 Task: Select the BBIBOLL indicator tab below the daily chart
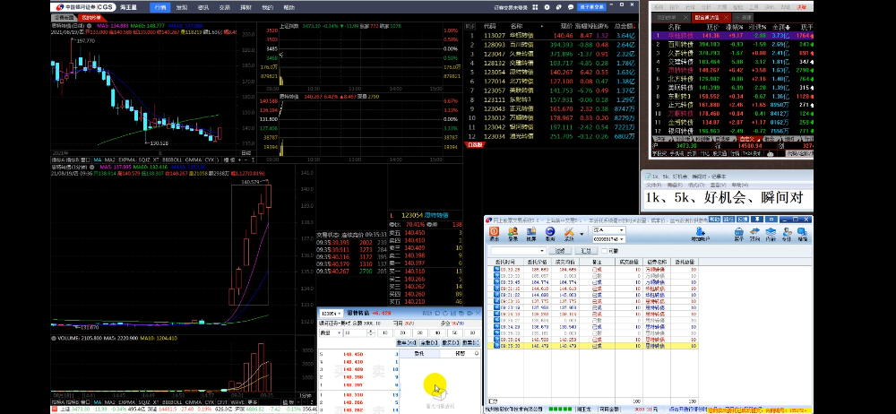[x=172, y=160]
